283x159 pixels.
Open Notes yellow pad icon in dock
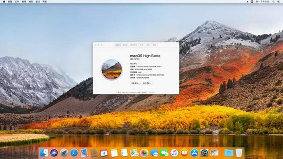coord(114,153)
